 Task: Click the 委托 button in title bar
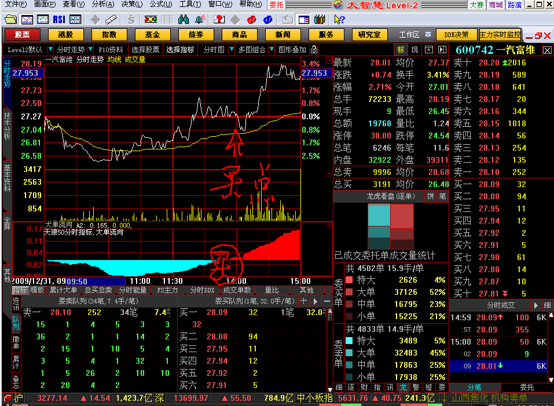tap(276, 5)
